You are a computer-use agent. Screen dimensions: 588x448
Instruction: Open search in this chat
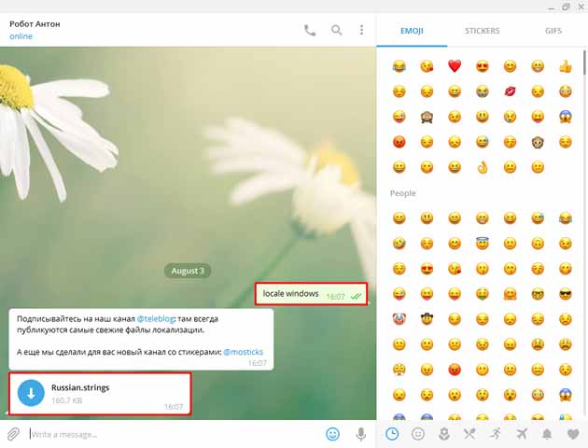point(336,30)
